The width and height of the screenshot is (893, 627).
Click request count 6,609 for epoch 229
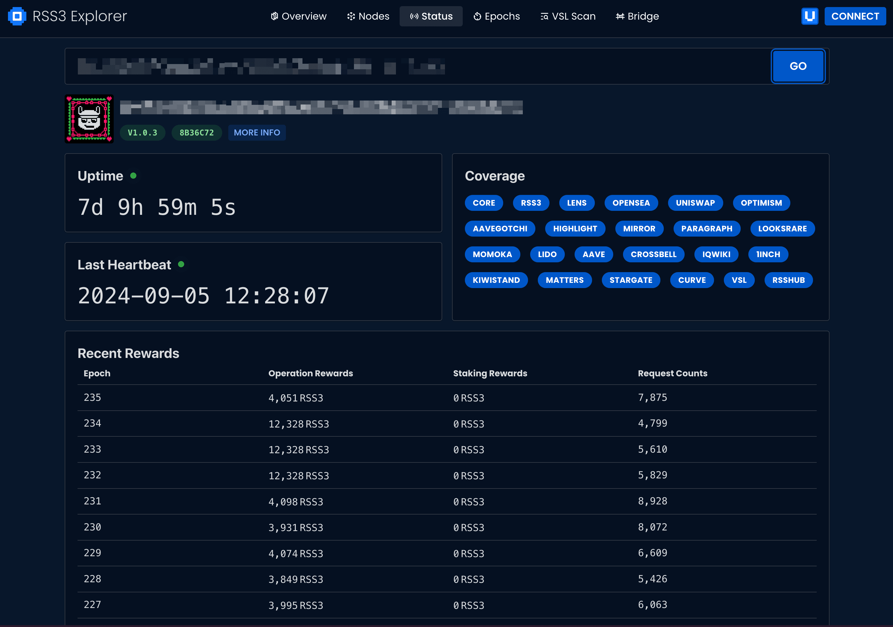click(x=652, y=553)
